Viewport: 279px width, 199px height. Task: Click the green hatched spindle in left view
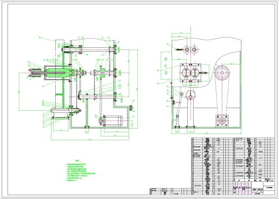pyautogui.click(x=57, y=73)
